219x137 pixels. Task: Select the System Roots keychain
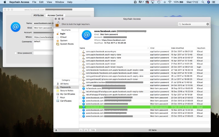point(67,44)
